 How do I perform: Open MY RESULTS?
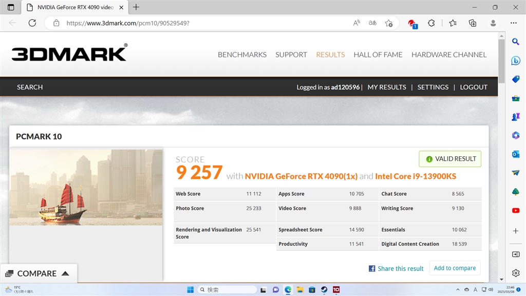click(387, 87)
